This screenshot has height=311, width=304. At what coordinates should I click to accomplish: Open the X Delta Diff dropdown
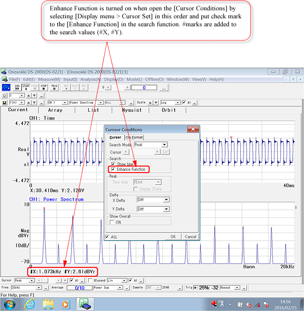coord(166,200)
